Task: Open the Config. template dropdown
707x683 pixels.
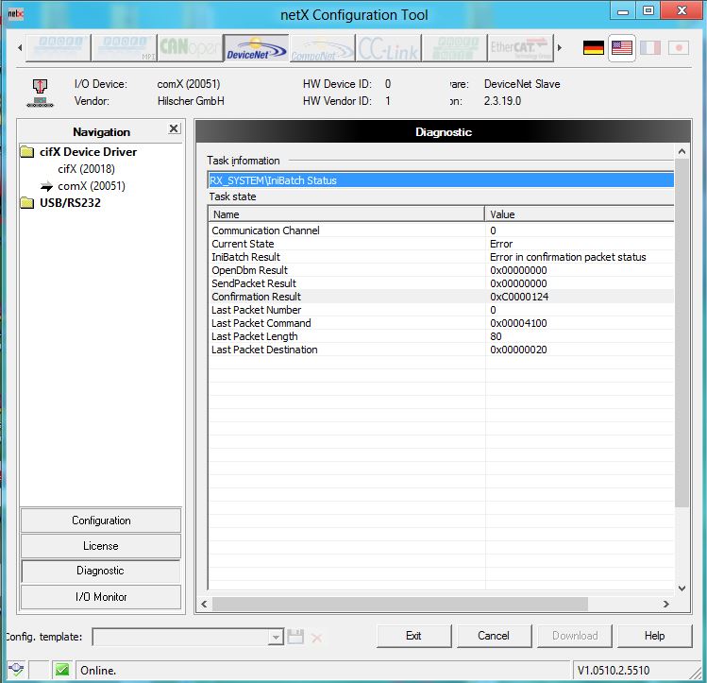Action: click(275, 637)
